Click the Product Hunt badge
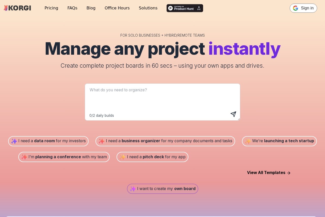Image resolution: width=325 pixels, height=217 pixels. coord(185,8)
